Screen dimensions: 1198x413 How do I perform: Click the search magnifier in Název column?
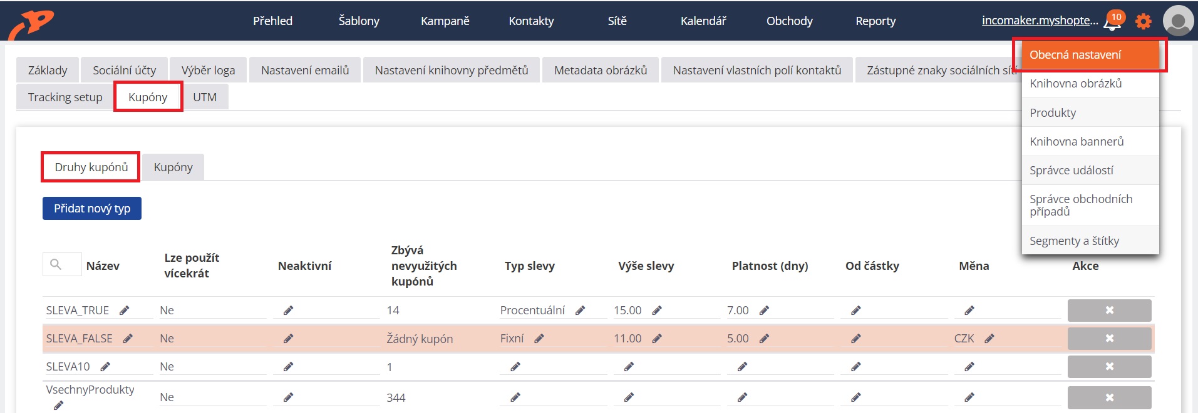point(56,264)
